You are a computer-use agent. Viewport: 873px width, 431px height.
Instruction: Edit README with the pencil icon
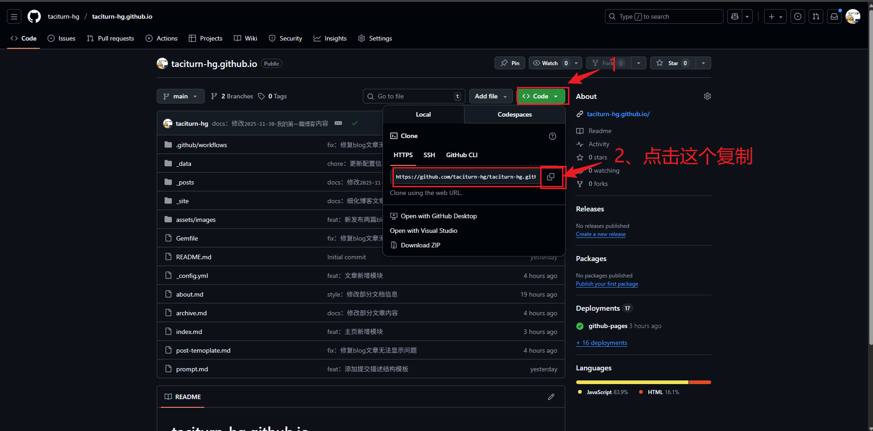[551, 397]
